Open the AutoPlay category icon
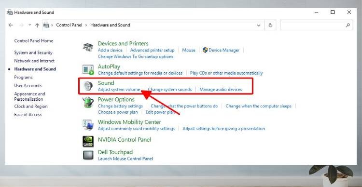 pos(88,69)
